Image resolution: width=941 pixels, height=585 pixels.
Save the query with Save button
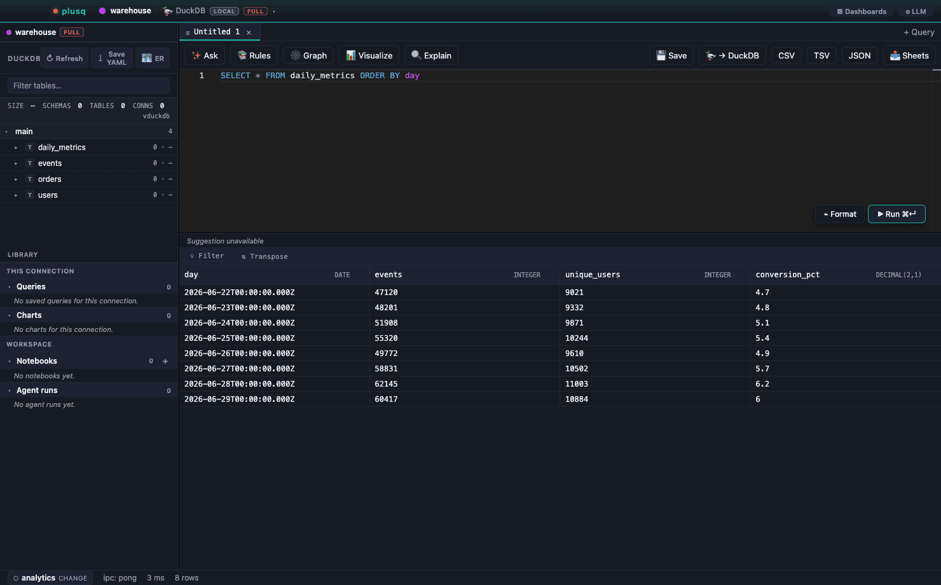click(x=671, y=55)
